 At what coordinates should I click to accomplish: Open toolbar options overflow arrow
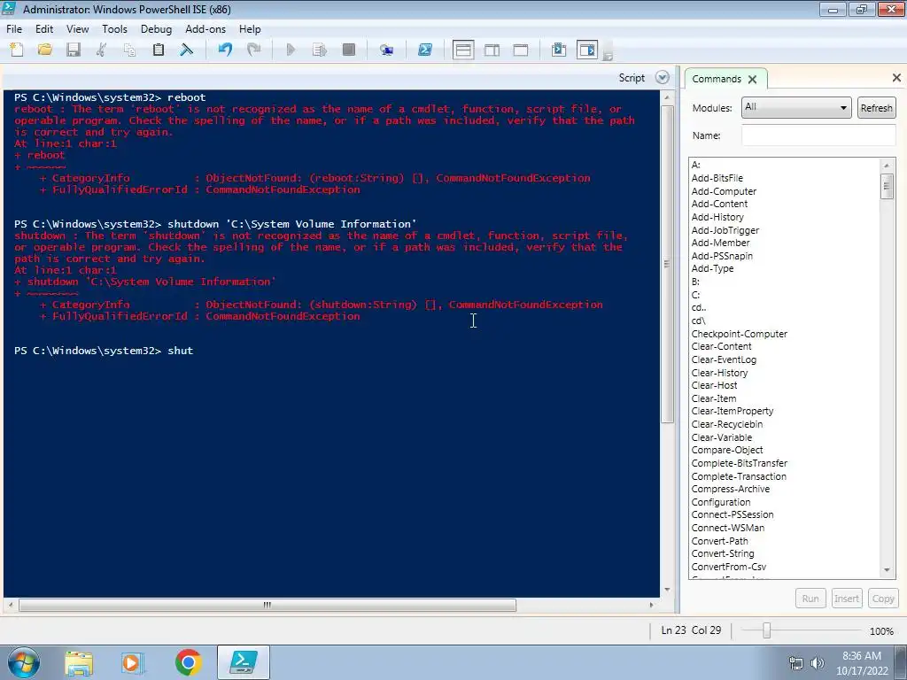pos(608,56)
